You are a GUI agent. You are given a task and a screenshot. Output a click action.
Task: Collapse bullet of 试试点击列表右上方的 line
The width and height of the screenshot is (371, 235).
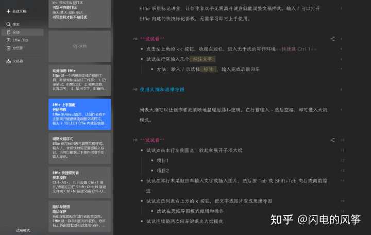tap(142, 201)
